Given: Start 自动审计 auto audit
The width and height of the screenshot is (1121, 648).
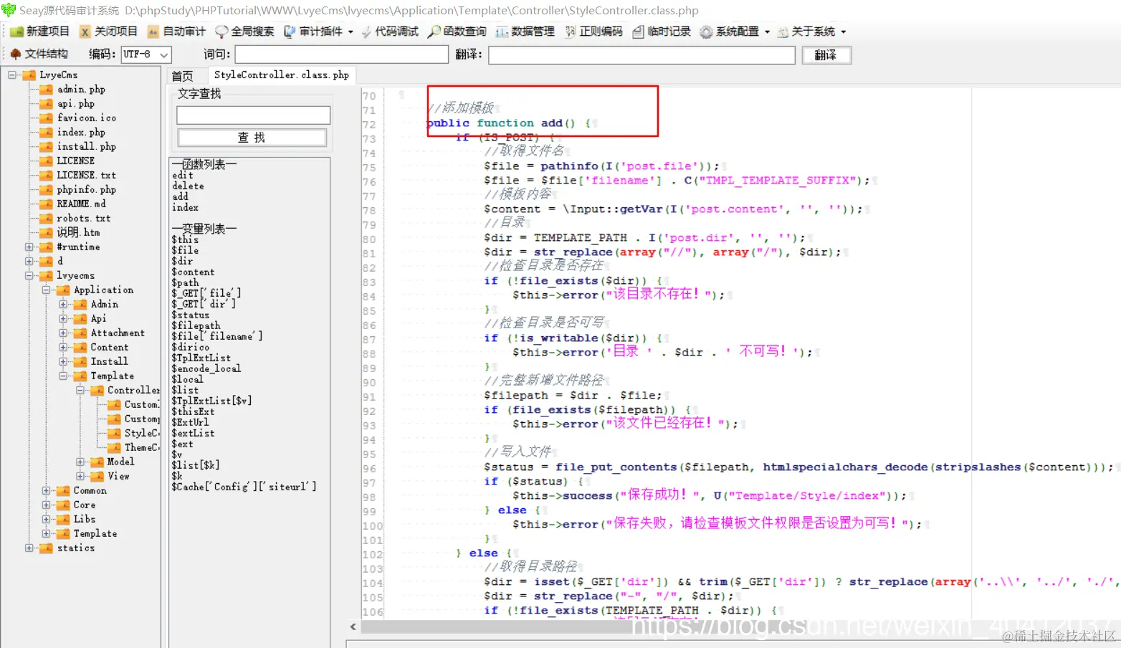Looking at the screenshot, I should click(x=176, y=32).
